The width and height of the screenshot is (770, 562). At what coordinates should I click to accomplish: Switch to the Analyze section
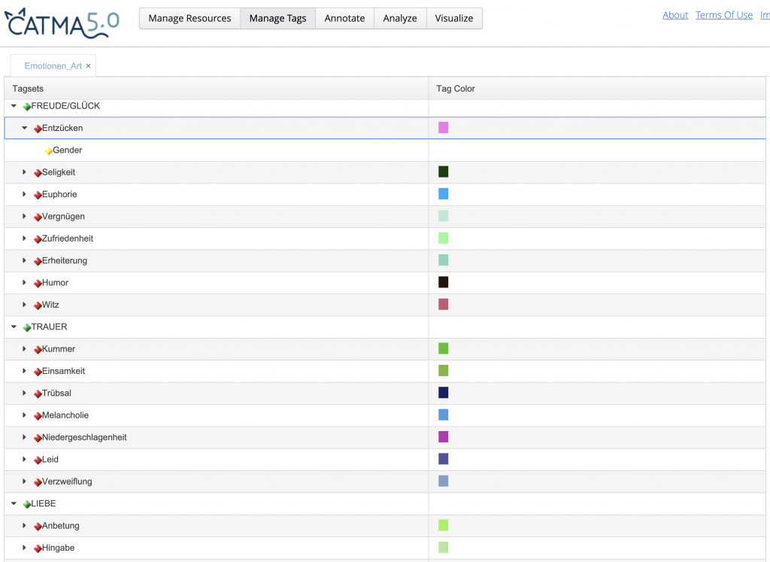400,18
